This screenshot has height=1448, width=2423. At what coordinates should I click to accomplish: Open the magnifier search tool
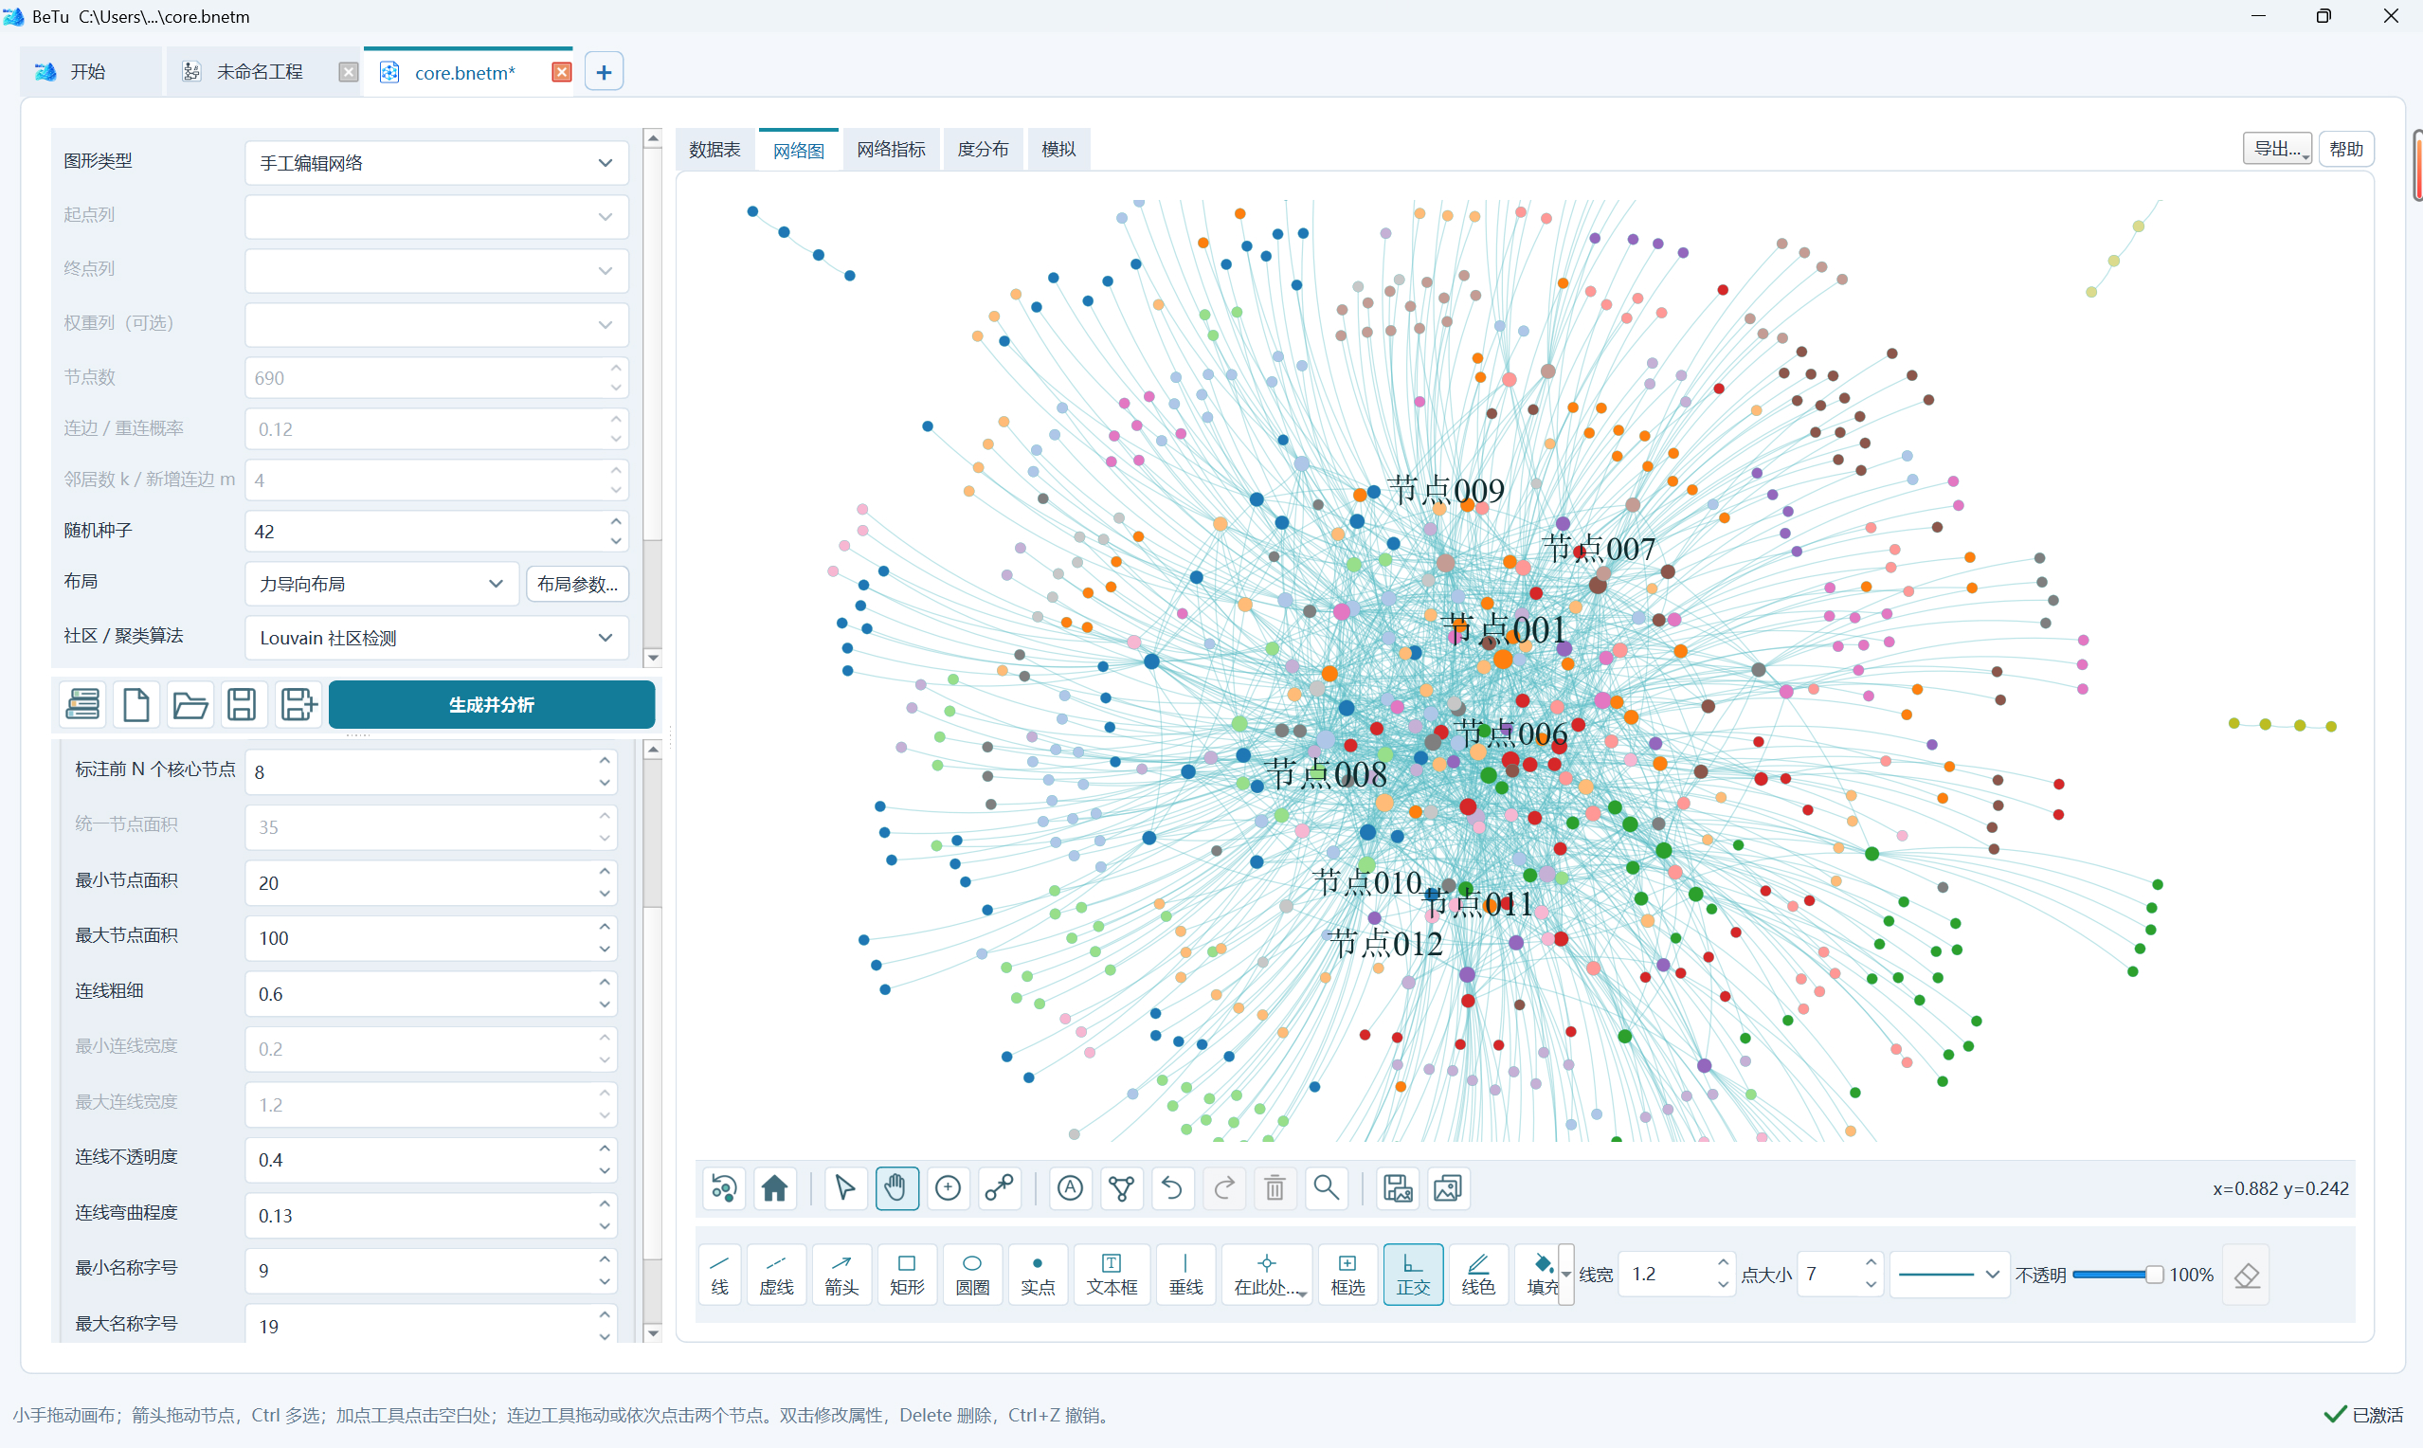pyautogui.click(x=1327, y=1187)
